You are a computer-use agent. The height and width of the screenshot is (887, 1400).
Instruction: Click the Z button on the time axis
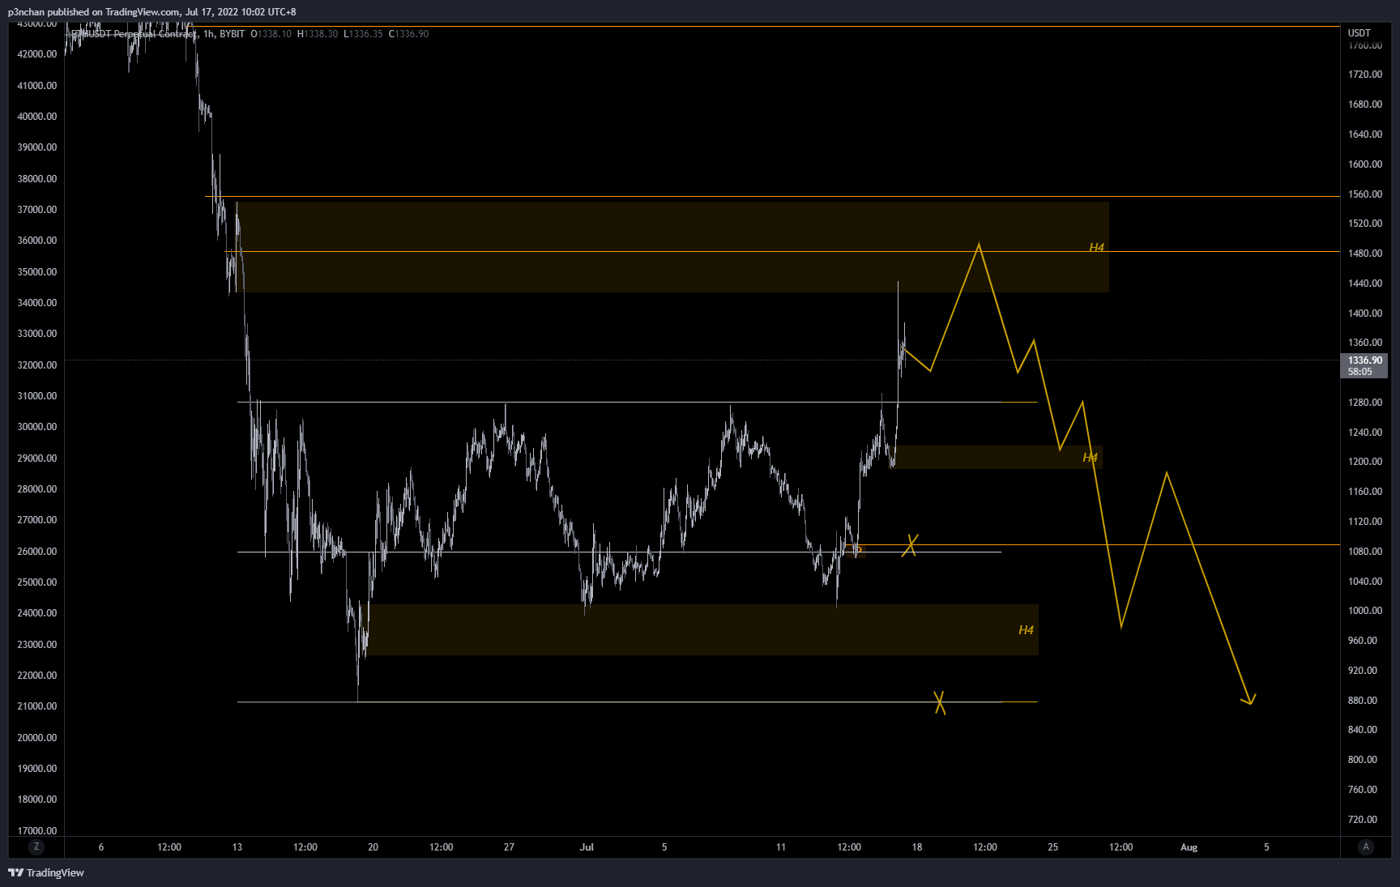(x=36, y=846)
